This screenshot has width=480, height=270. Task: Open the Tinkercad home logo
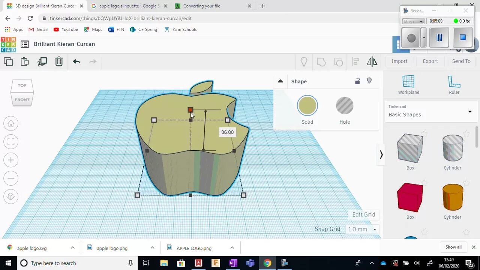[8, 44]
